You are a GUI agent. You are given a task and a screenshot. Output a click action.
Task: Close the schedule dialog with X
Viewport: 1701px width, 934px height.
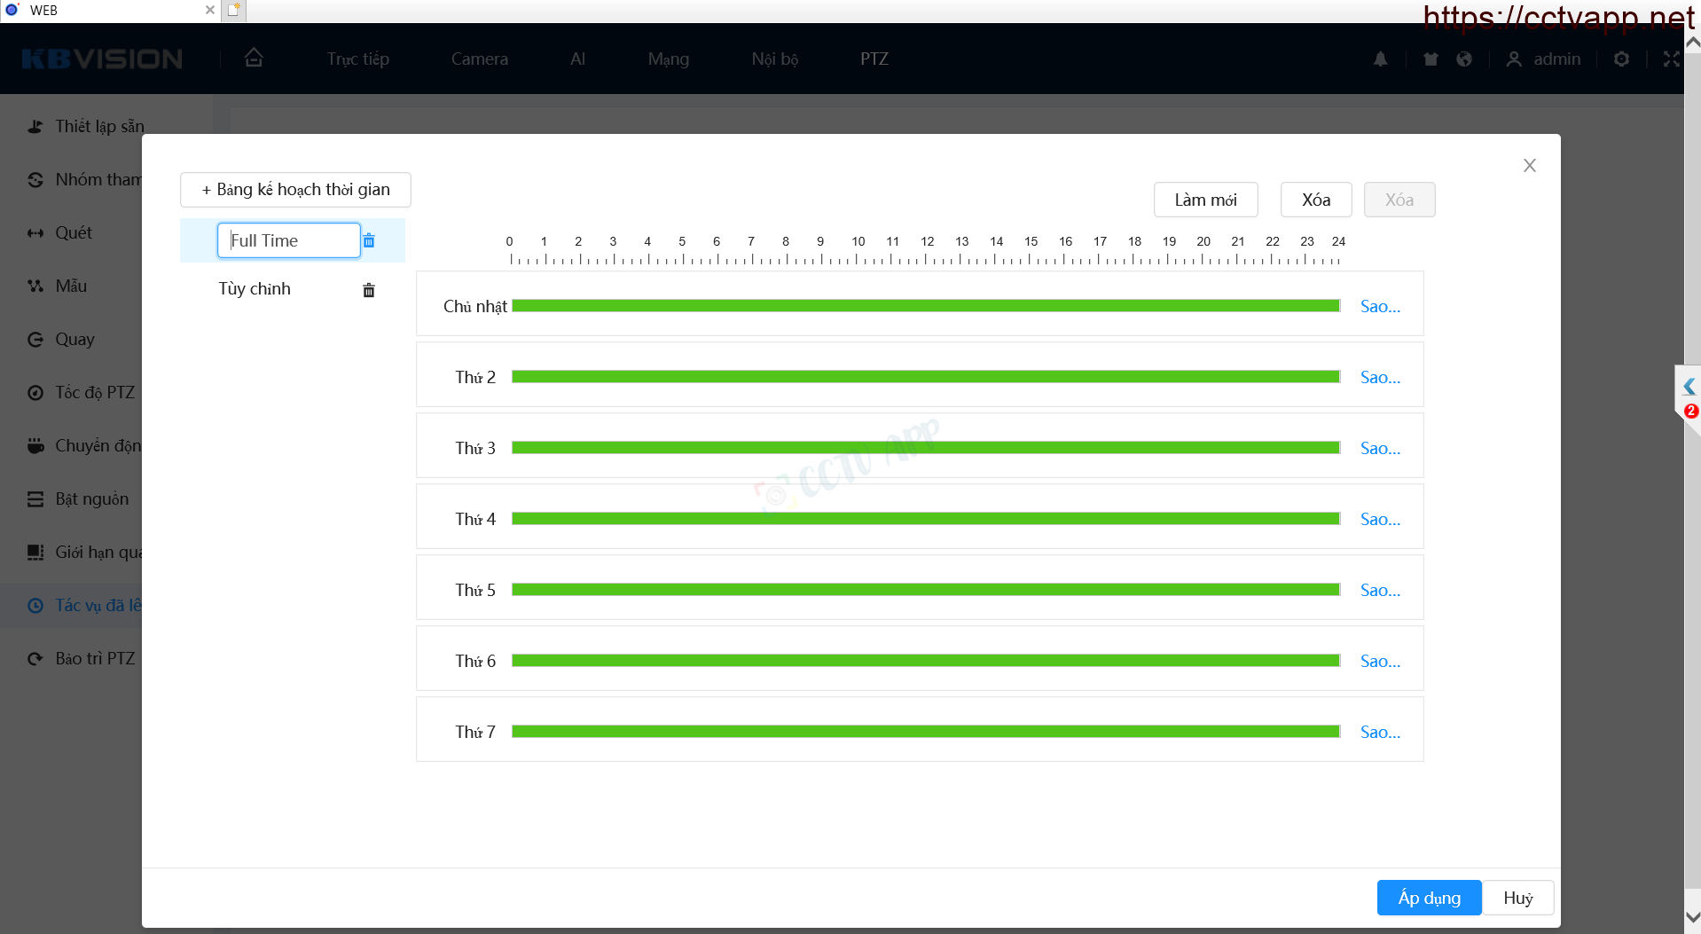tap(1529, 166)
